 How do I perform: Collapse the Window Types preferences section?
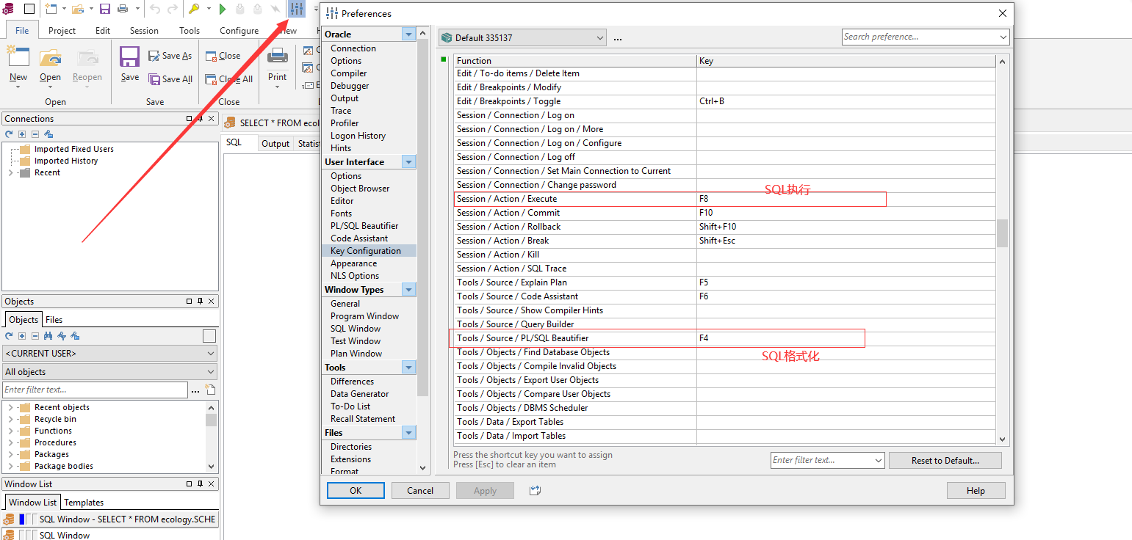[408, 290]
